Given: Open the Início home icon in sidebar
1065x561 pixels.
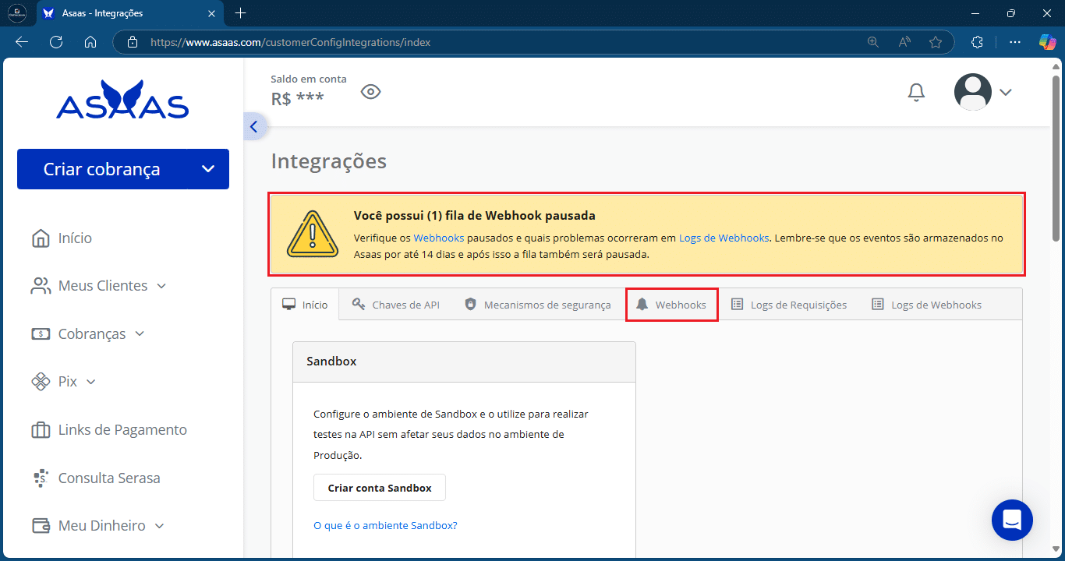Looking at the screenshot, I should pyautogui.click(x=40, y=238).
